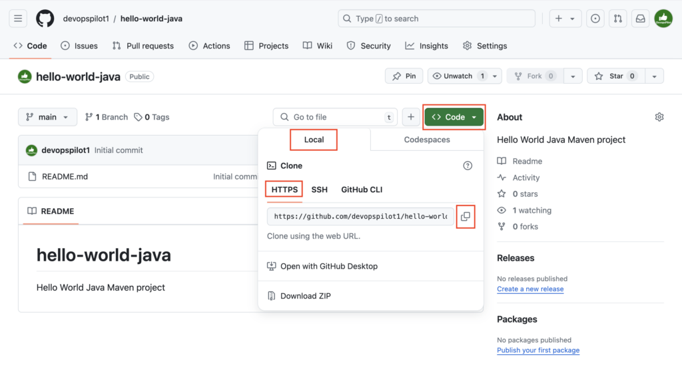Click the hello-world-java repository avatar
The height and width of the screenshot is (369, 682).
click(25, 76)
